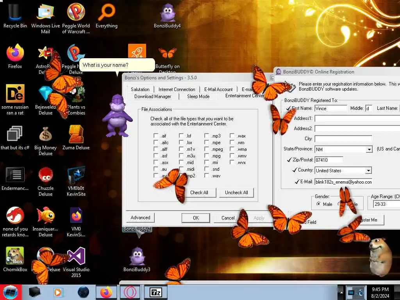This screenshot has width=400, height=300.
Task: Enable the .mp3 file association
Action: 207,136
